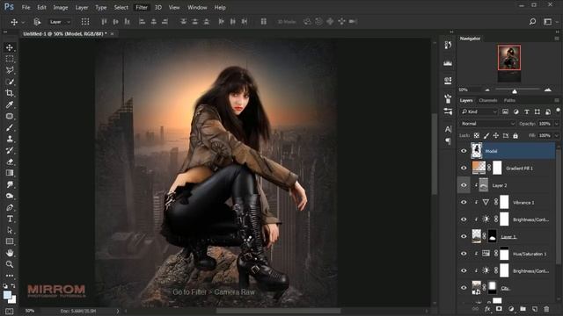Select the Path Selection tool
The width and height of the screenshot is (563, 316).
point(10,230)
